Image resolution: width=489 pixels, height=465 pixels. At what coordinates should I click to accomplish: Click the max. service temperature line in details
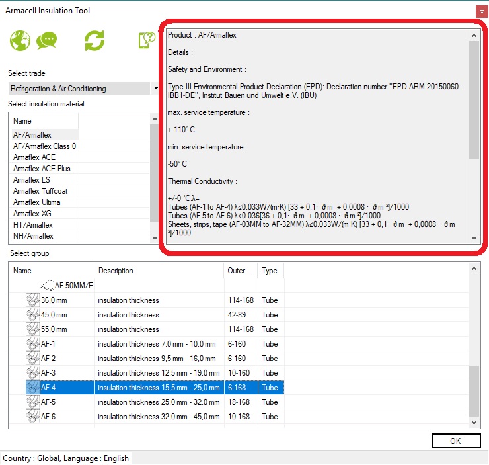(209, 112)
